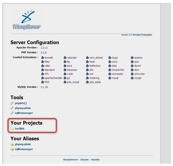Open the sqlitemanager link under Tools
173x166 pixels.
pos(24,113)
